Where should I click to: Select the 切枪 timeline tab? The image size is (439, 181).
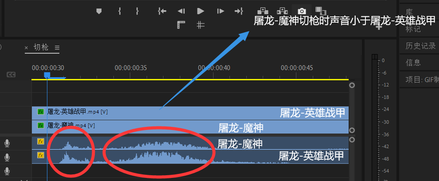[41, 47]
